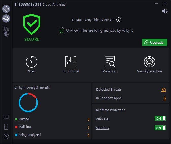Click info icon beside Default Deny Shields
This screenshot has height=144, width=171.
click(119, 20)
